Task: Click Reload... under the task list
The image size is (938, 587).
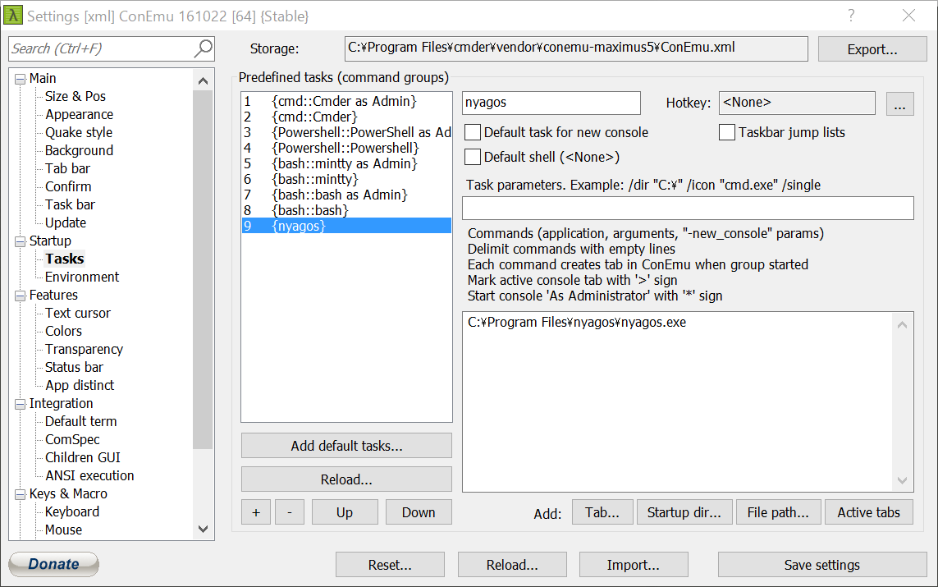Action: tap(346, 479)
